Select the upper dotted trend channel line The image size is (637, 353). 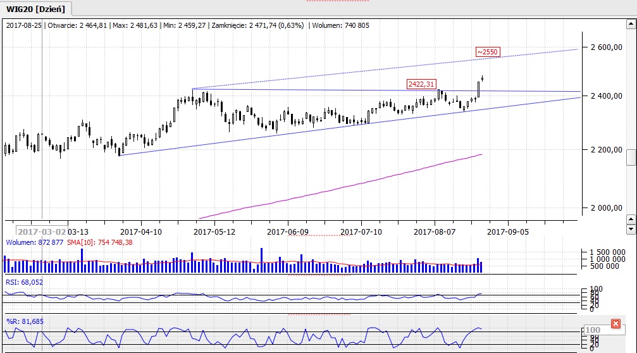[380, 70]
